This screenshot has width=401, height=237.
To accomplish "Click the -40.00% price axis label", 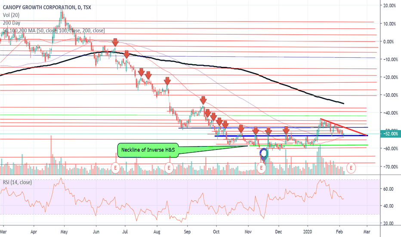I will (x=390, y=113).
